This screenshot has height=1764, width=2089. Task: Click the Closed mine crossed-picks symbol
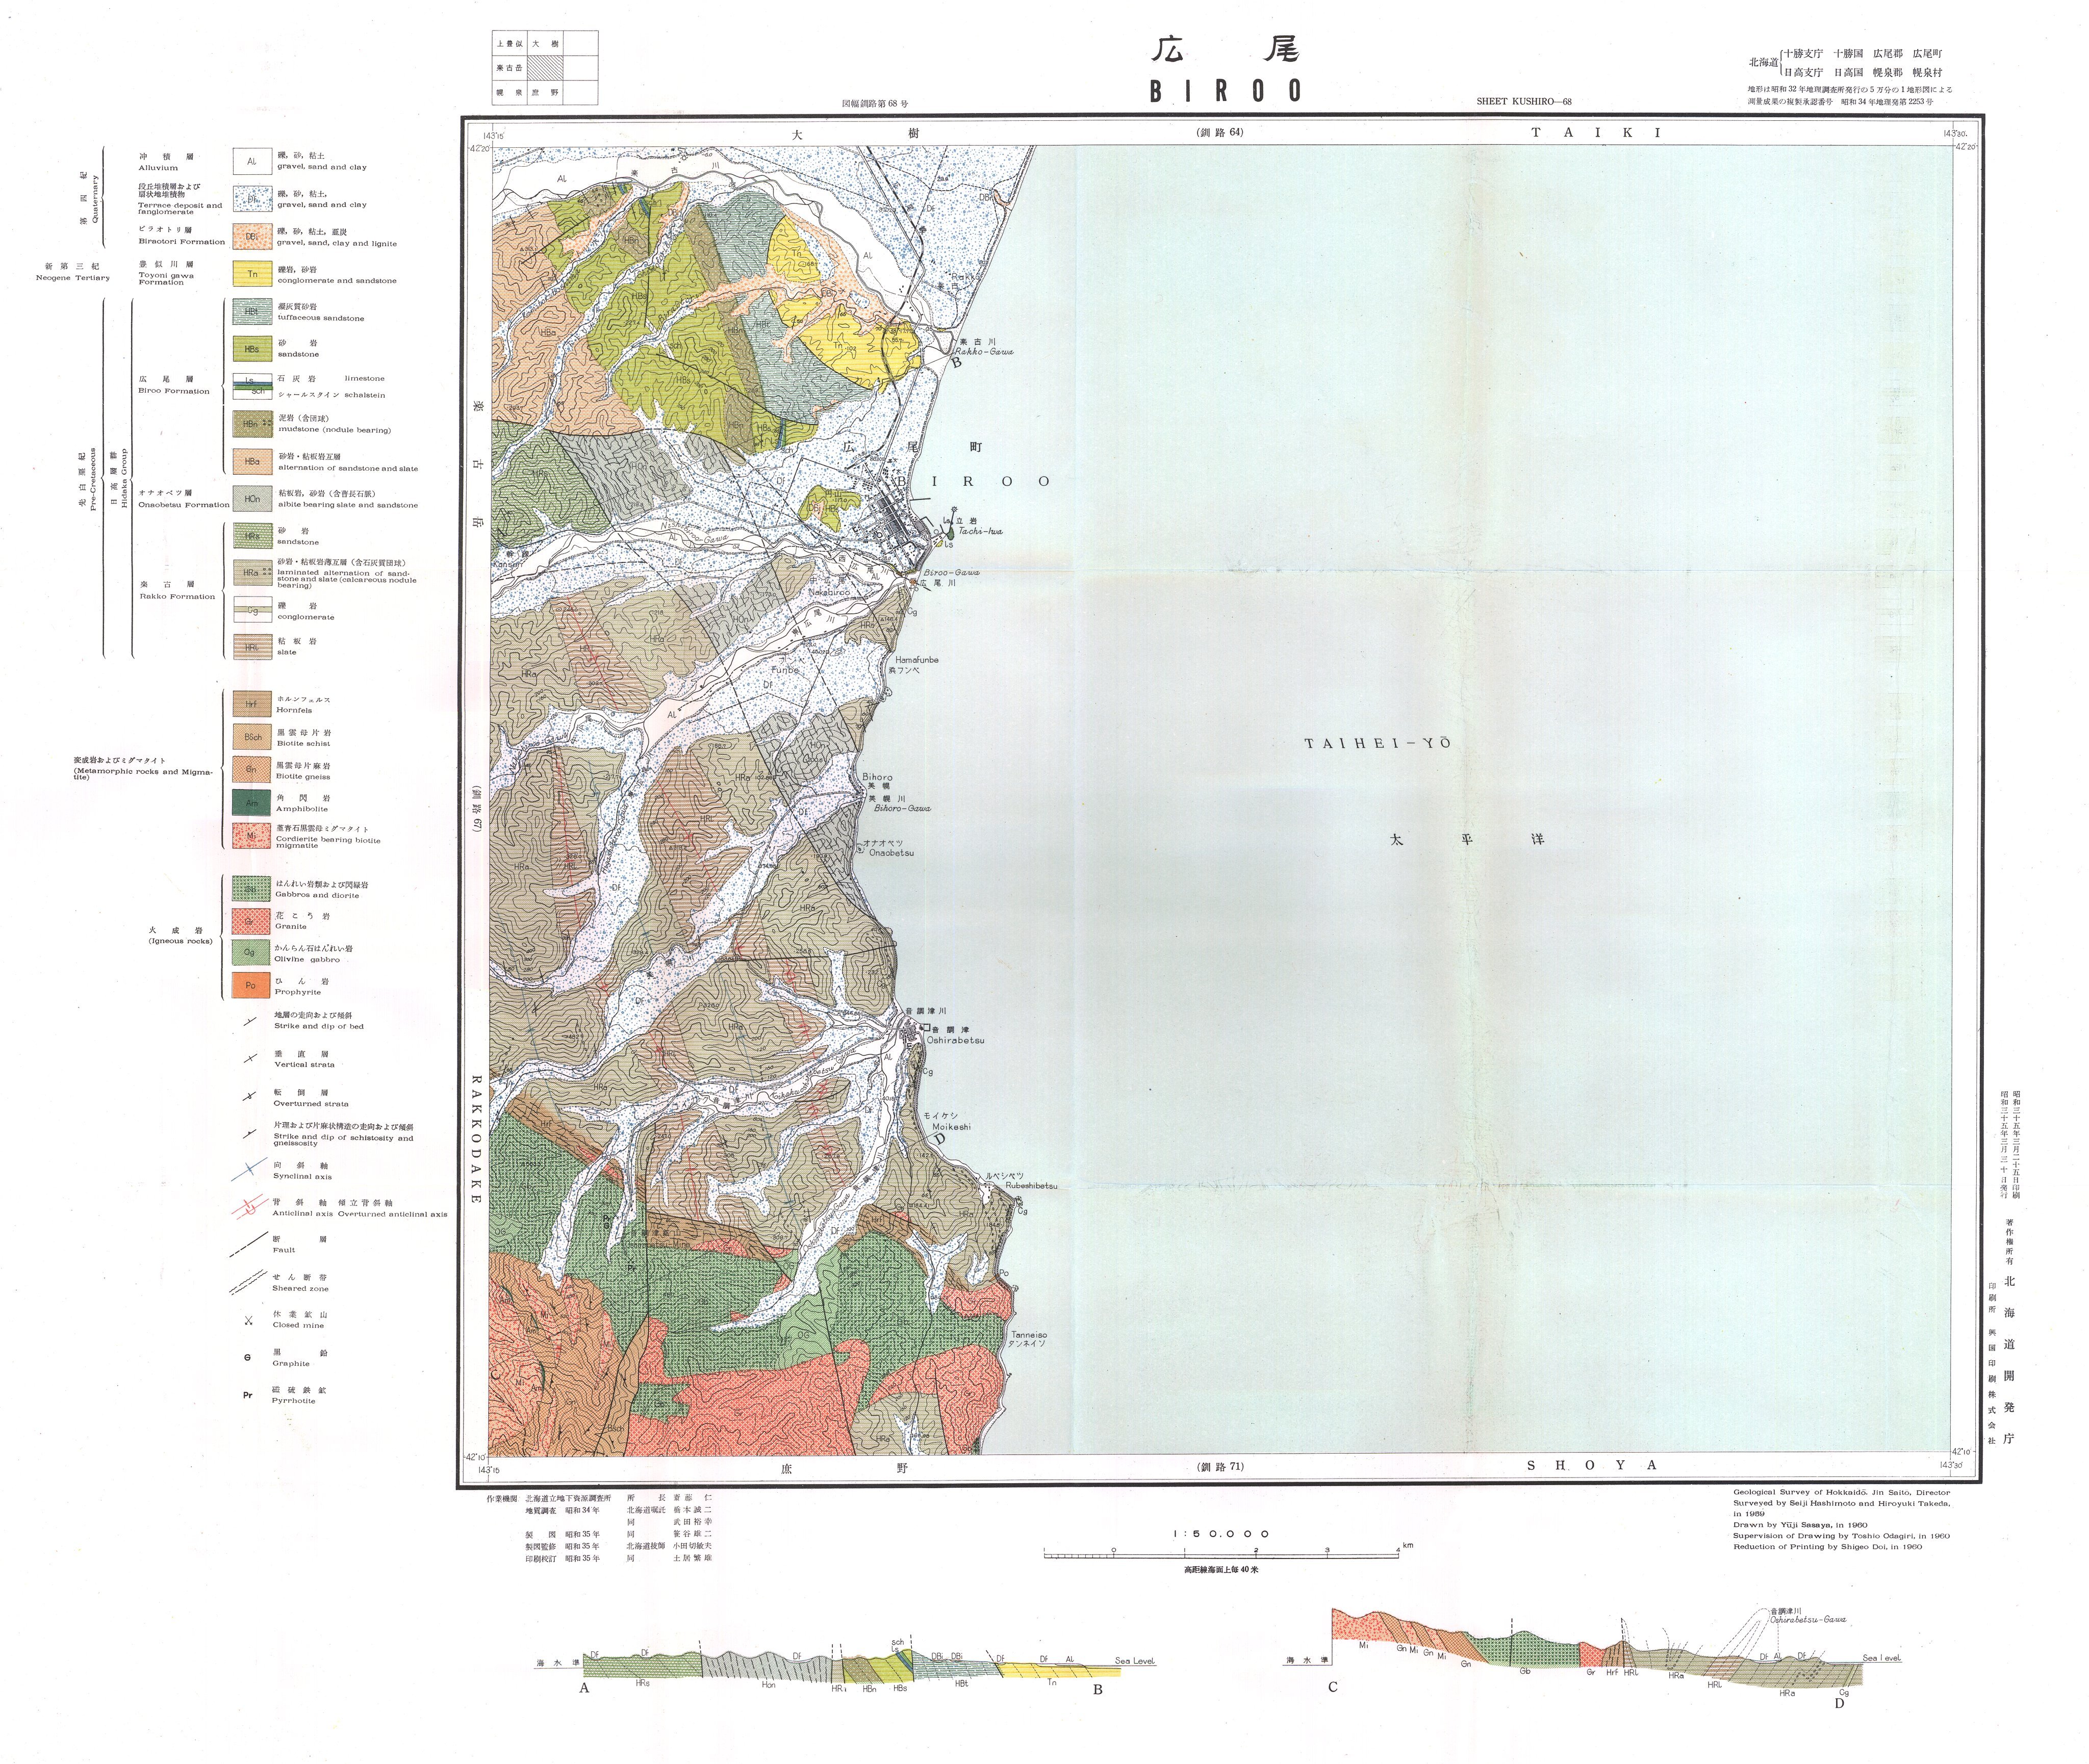(248, 1320)
